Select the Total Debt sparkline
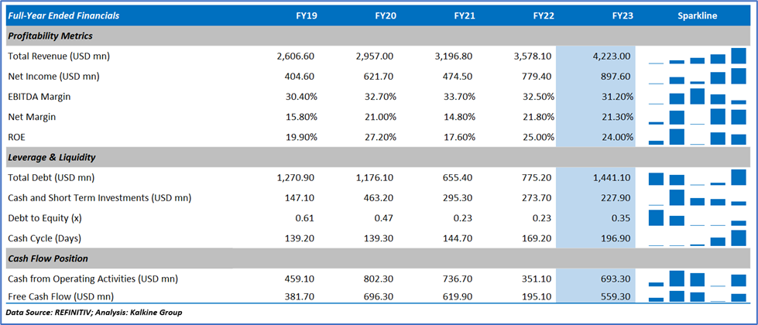 [x=697, y=177]
